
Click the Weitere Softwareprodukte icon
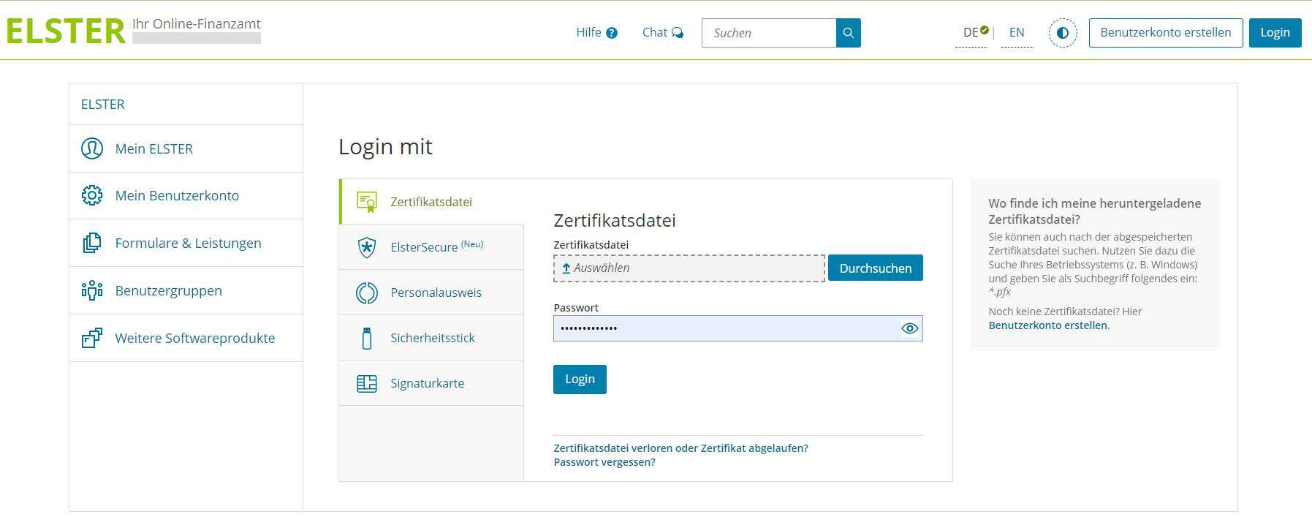click(x=92, y=338)
